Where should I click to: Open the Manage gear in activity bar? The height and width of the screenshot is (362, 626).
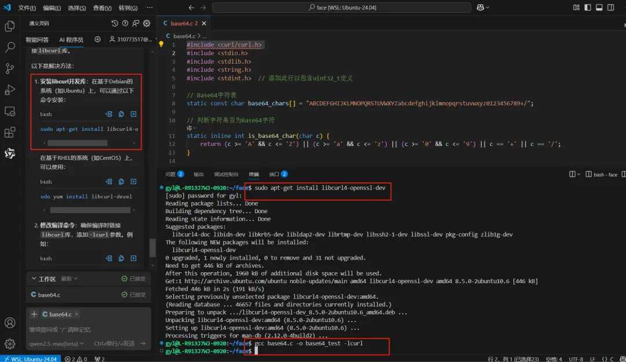pos(10,343)
